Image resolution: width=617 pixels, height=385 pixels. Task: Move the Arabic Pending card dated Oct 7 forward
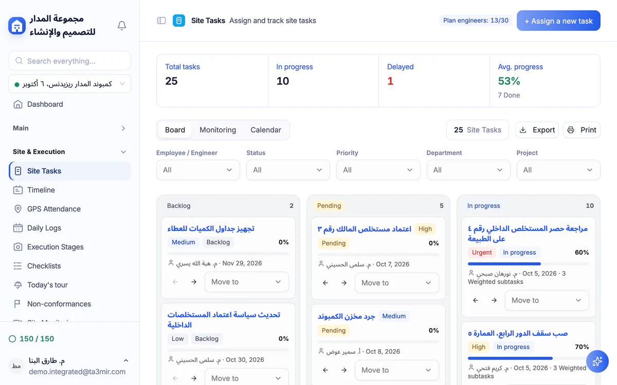(x=344, y=283)
